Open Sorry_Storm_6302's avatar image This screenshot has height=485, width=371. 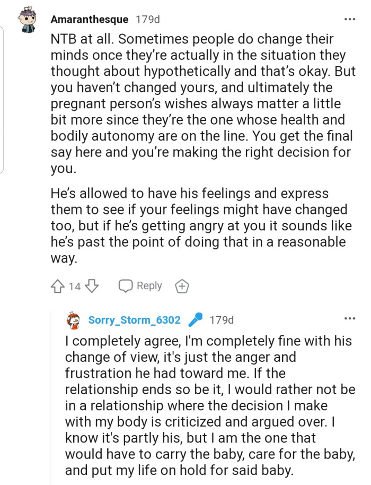pyautogui.click(x=74, y=320)
